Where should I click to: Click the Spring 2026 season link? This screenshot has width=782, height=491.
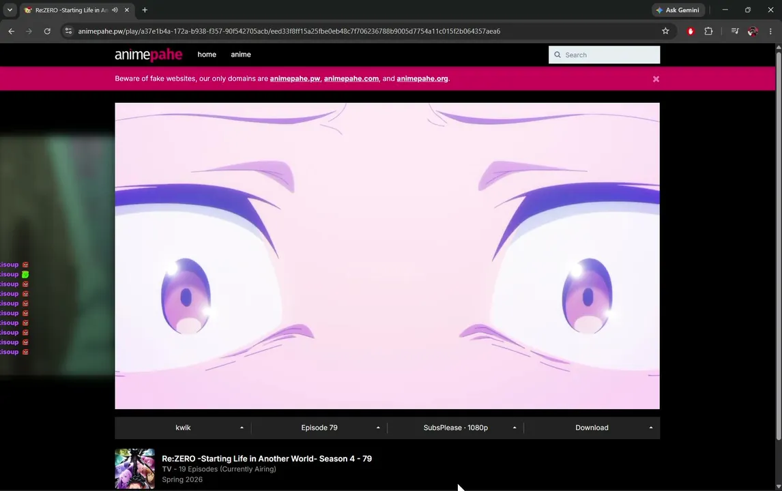182,479
